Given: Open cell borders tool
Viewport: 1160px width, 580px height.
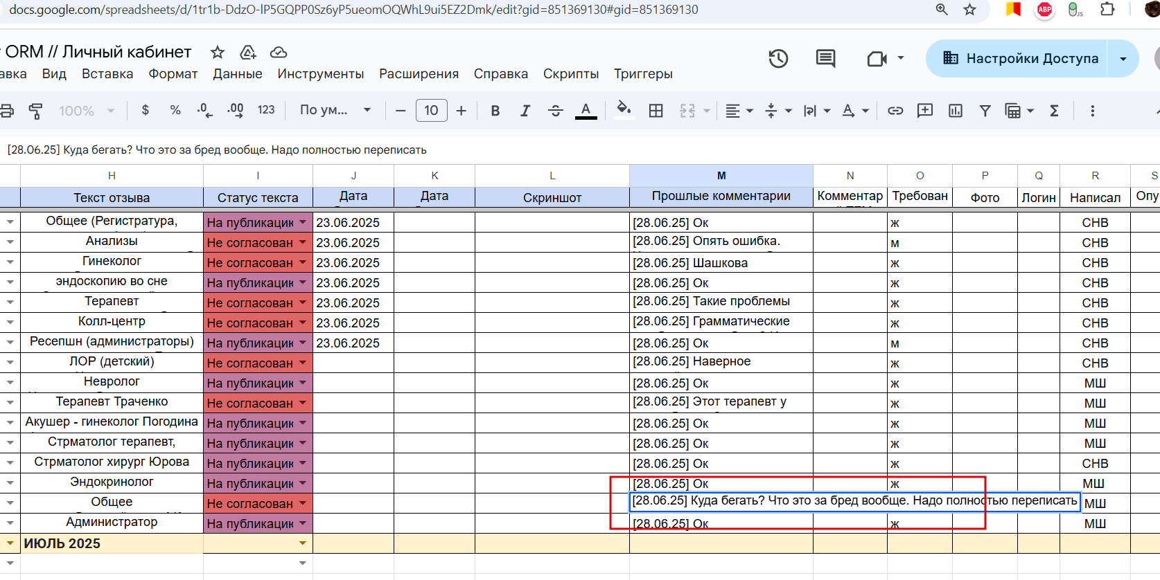Looking at the screenshot, I should (x=656, y=111).
